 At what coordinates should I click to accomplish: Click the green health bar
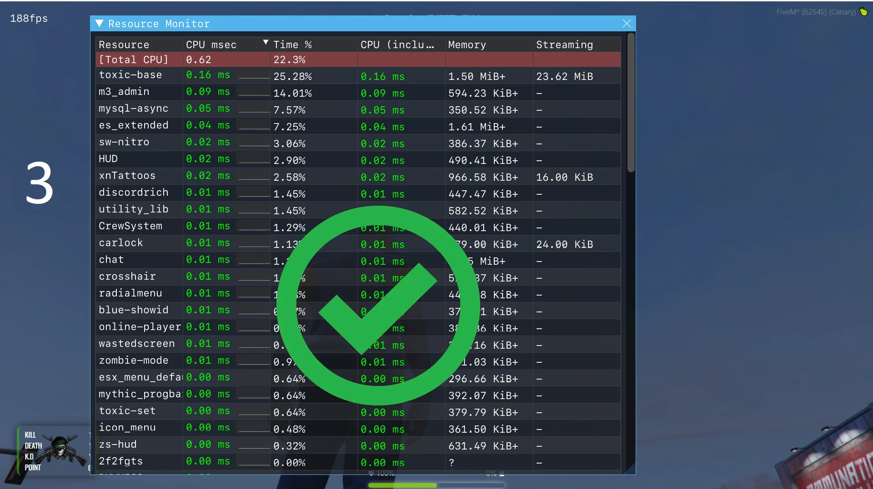(x=402, y=485)
